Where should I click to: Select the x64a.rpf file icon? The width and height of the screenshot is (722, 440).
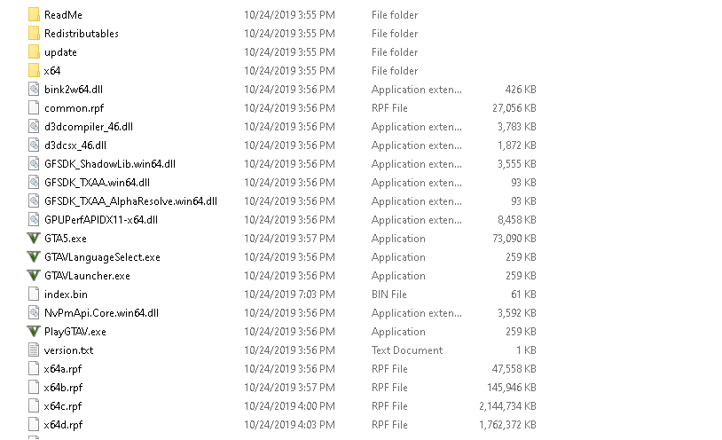tap(34, 368)
